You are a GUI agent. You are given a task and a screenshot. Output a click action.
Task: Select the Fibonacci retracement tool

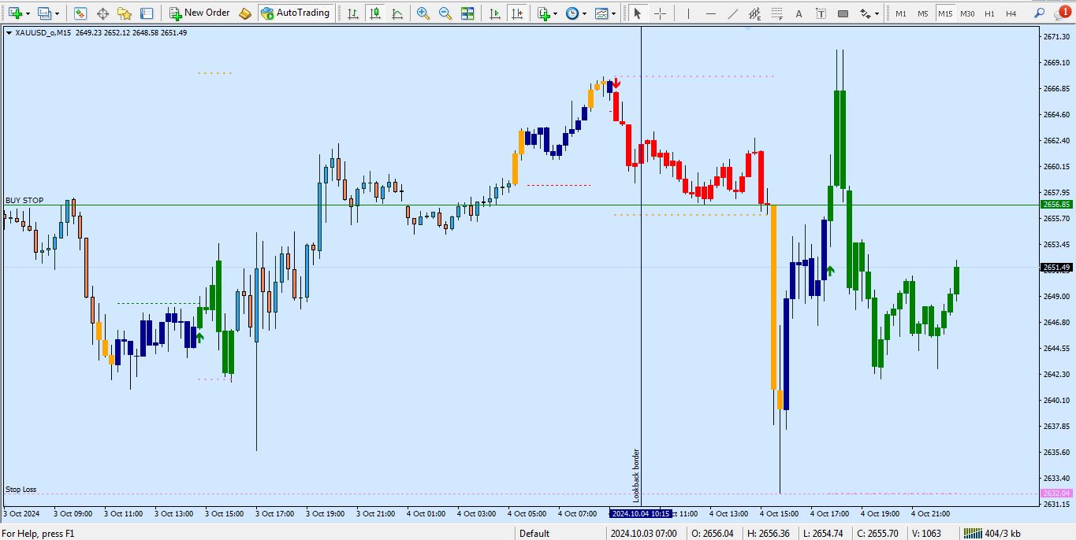click(776, 13)
